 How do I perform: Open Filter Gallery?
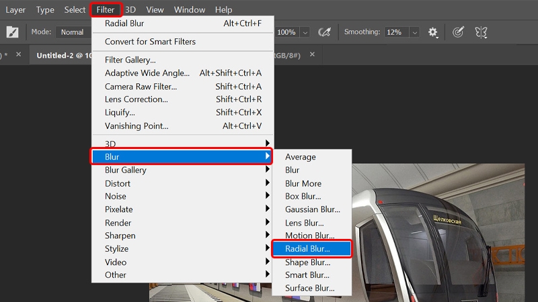pos(183,60)
